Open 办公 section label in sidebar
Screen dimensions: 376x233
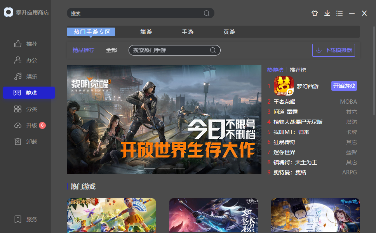[31, 60]
